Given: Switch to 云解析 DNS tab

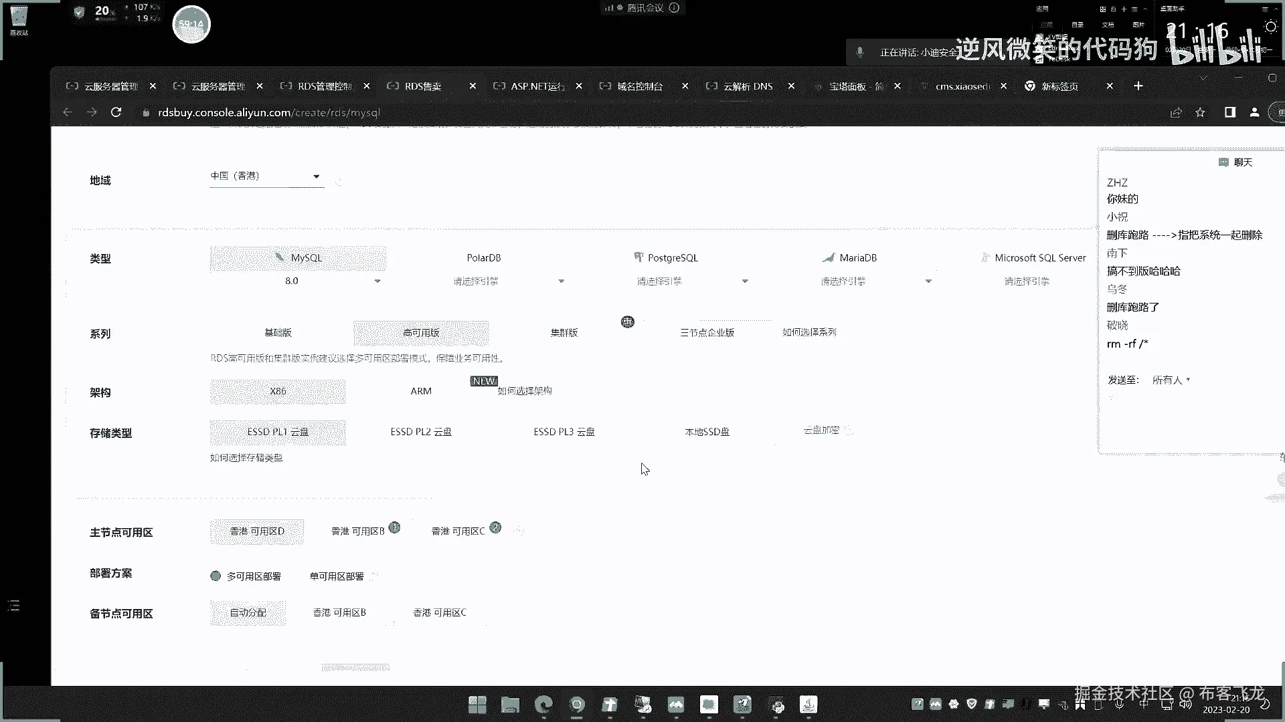Looking at the screenshot, I should [x=748, y=86].
